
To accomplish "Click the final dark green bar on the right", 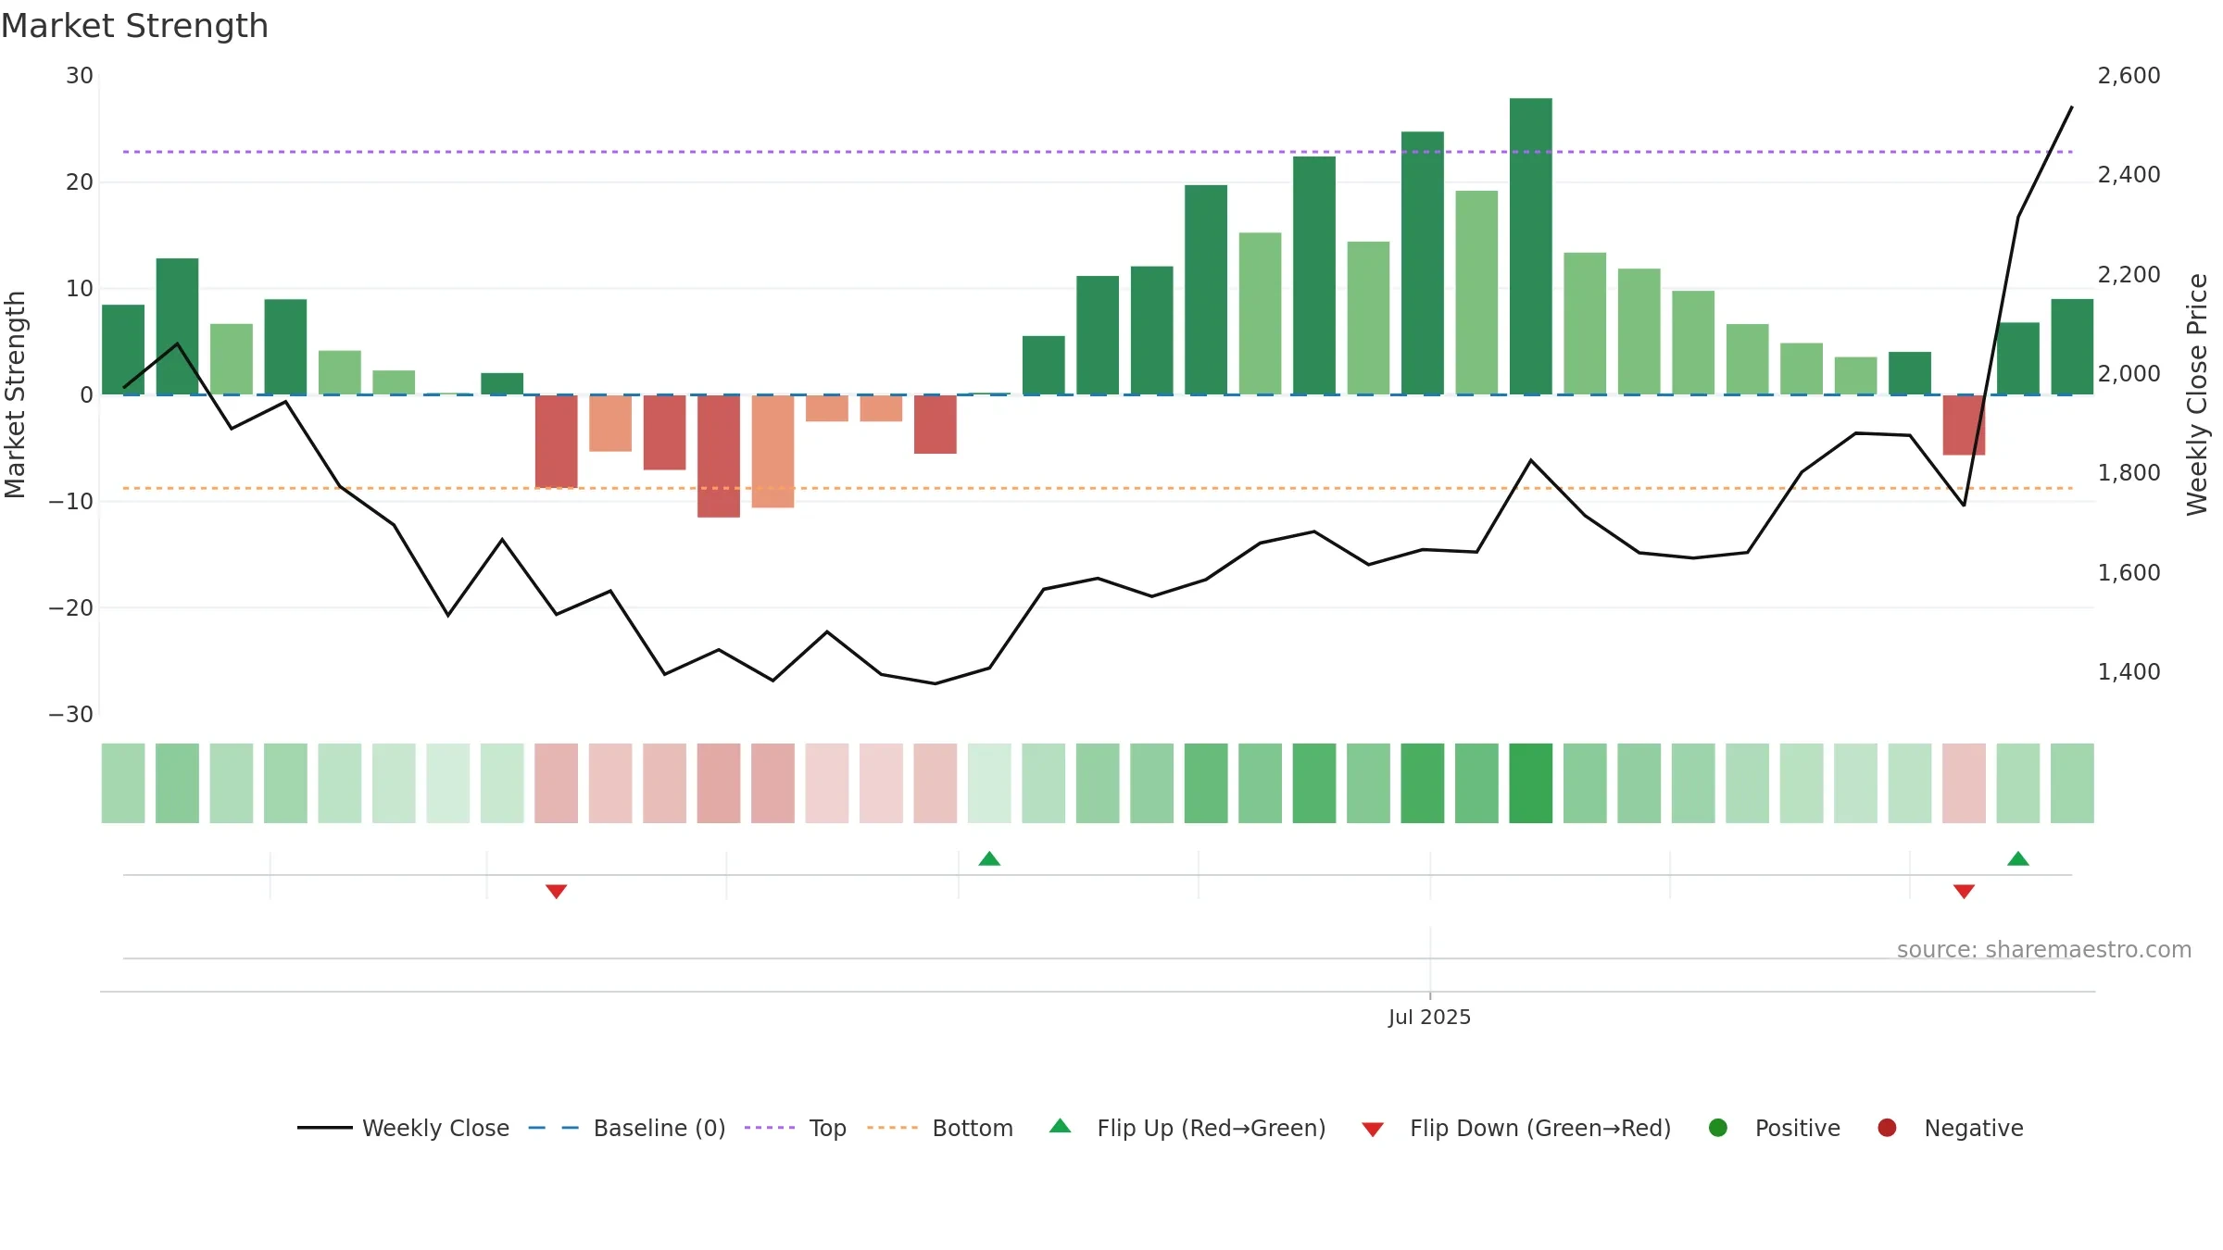I will 2073,346.
